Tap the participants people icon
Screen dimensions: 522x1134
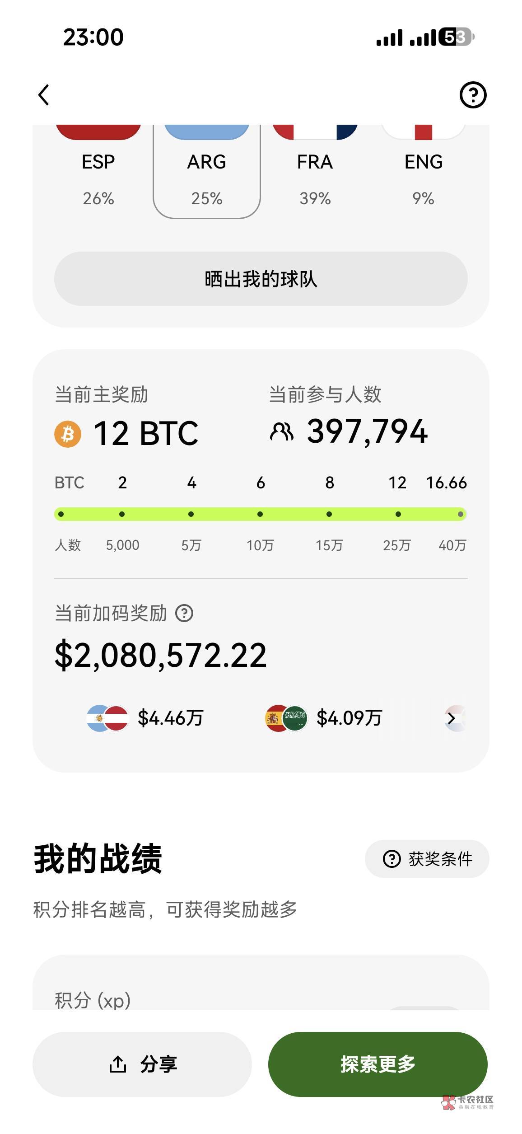click(281, 432)
